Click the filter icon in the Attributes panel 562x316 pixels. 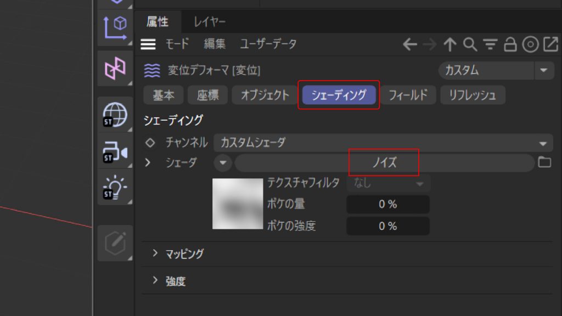[490, 45]
